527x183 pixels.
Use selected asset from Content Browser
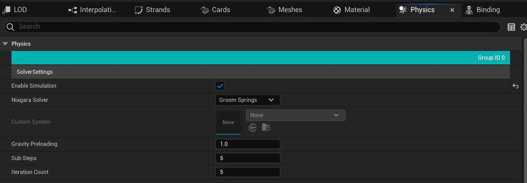click(253, 128)
